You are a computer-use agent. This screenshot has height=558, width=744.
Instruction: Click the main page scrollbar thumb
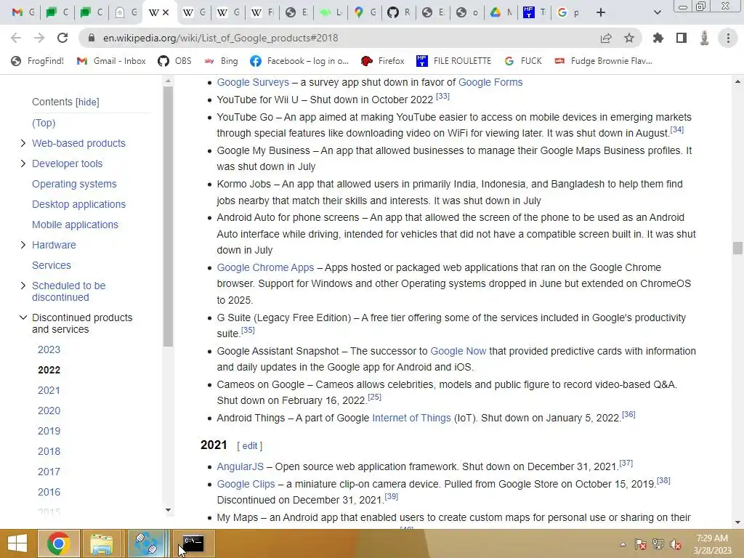pyautogui.click(x=737, y=248)
